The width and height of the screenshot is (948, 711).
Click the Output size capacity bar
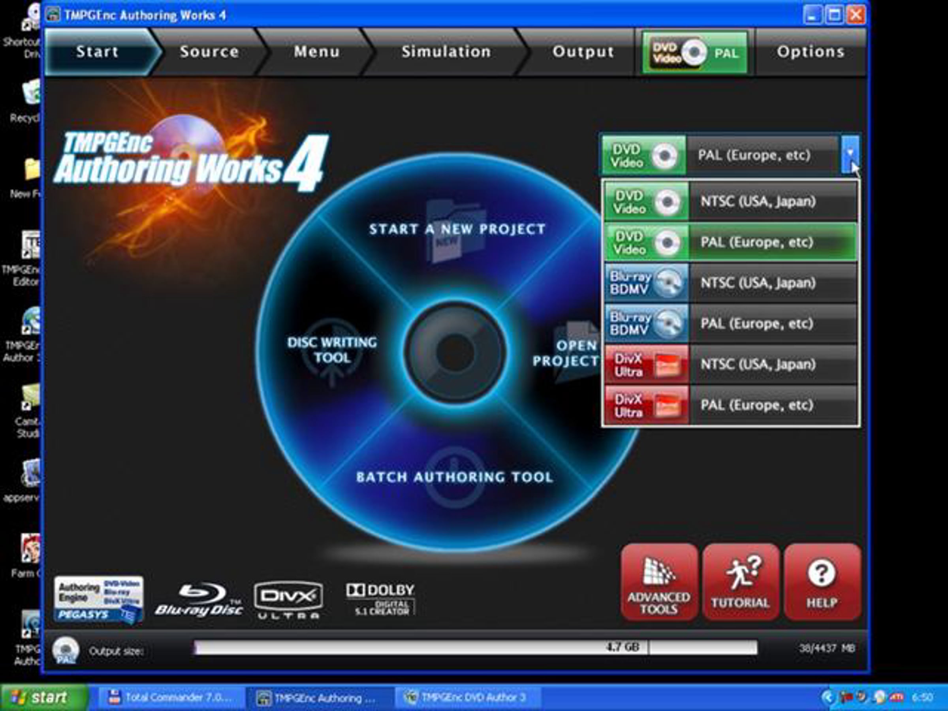[x=476, y=647]
